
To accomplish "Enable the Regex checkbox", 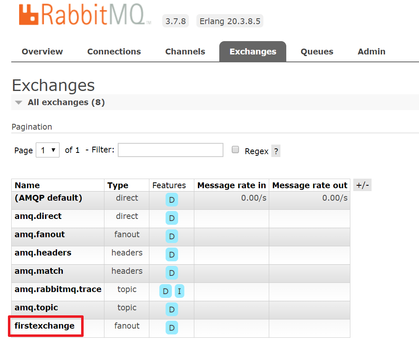I will [235, 150].
